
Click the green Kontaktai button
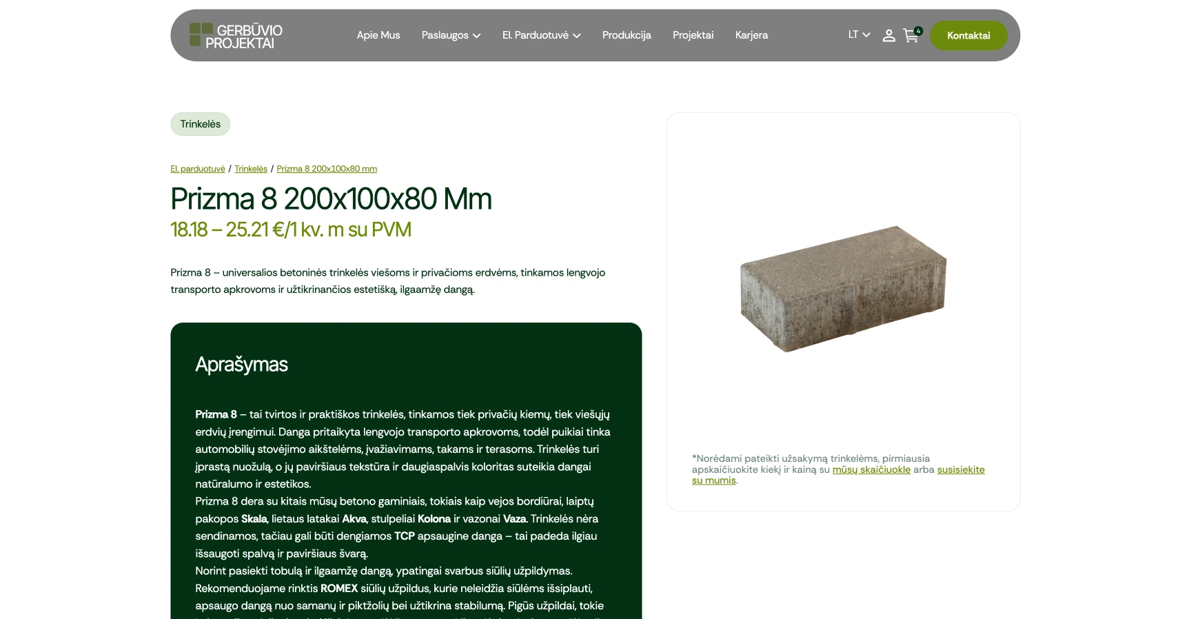click(968, 36)
